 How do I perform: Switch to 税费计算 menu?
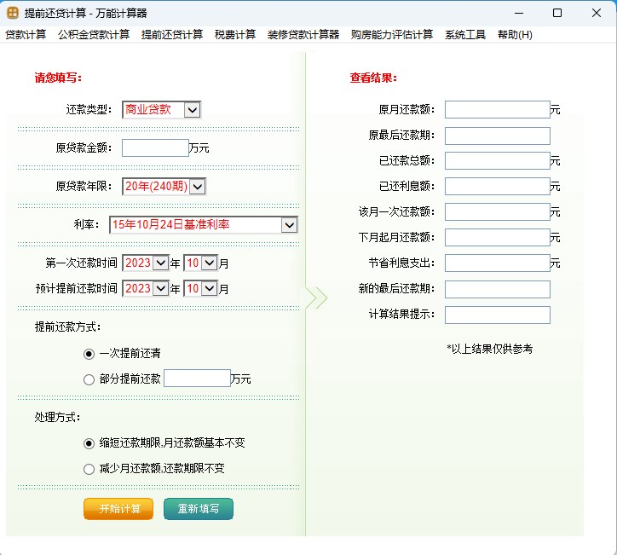[x=235, y=35]
